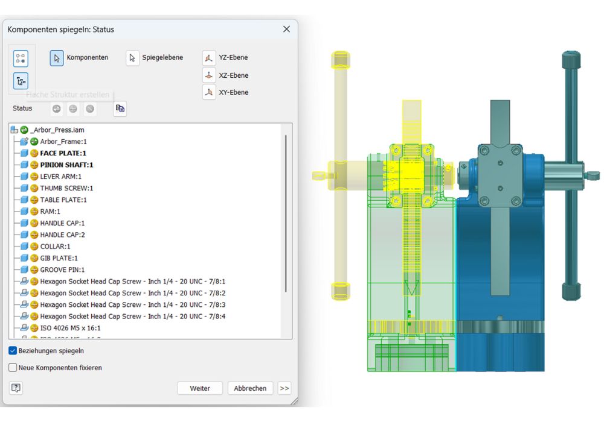Select the Spiegelebene picker tool
Viewport: 604px width, 422px height.
(132, 57)
